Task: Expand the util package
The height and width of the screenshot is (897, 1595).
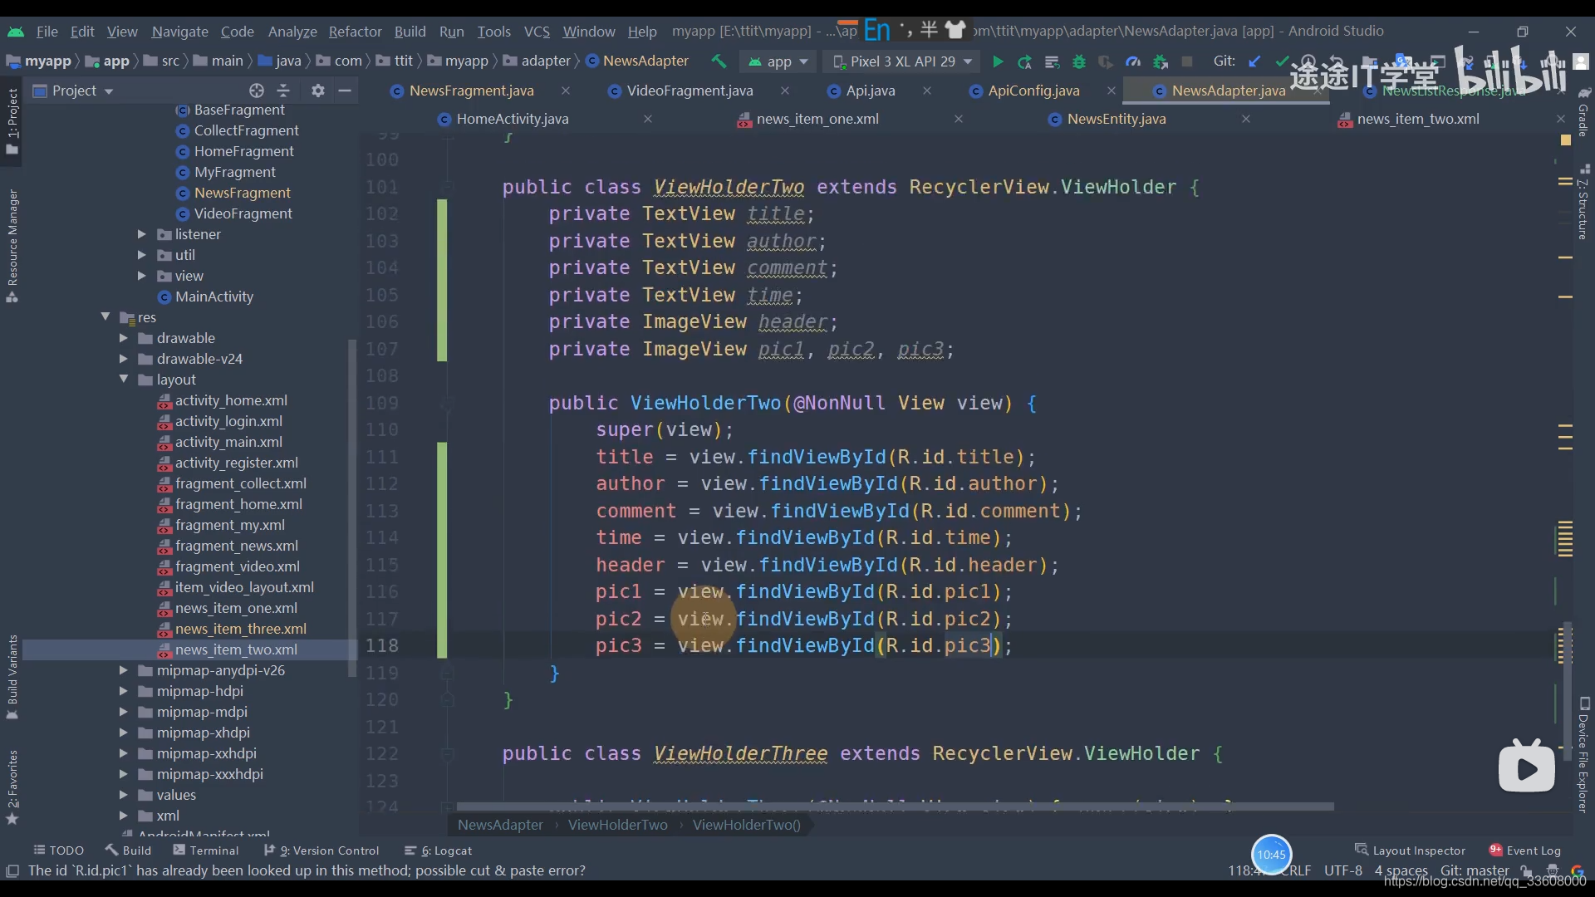Action: coord(141,255)
